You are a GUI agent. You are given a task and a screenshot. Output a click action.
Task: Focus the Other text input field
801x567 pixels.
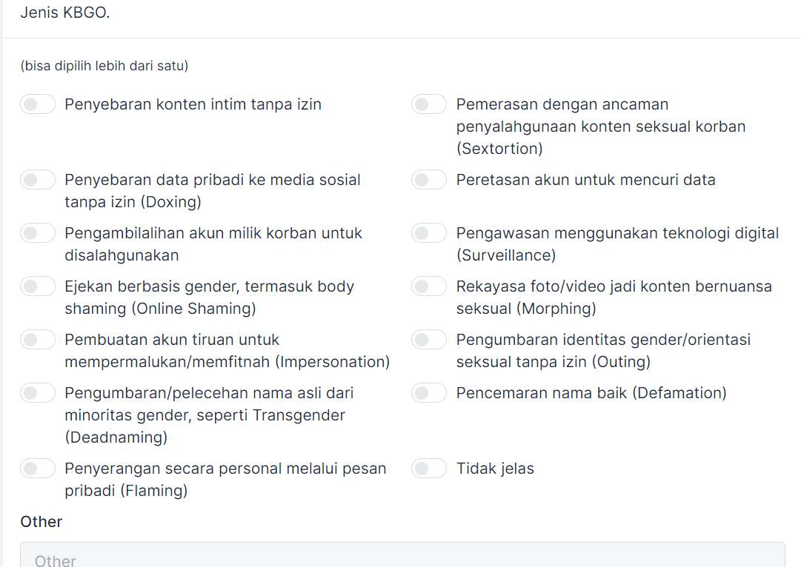tap(402, 557)
